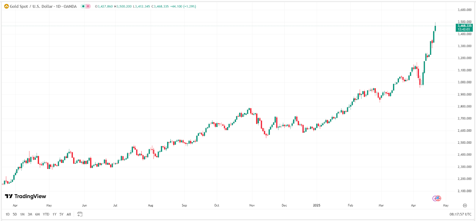The image size is (476, 221).
Task: Click the purple circle event icon near May
Action: click(x=435, y=198)
